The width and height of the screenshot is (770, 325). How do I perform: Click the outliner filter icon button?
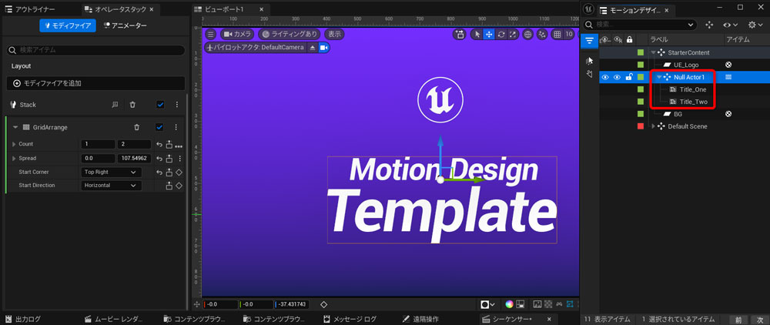pyautogui.click(x=589, y=42)
